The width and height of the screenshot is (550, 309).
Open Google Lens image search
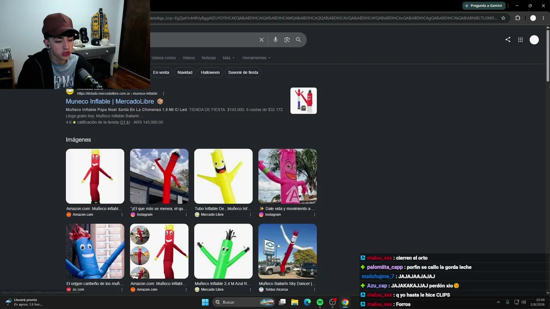pos(287,40)
